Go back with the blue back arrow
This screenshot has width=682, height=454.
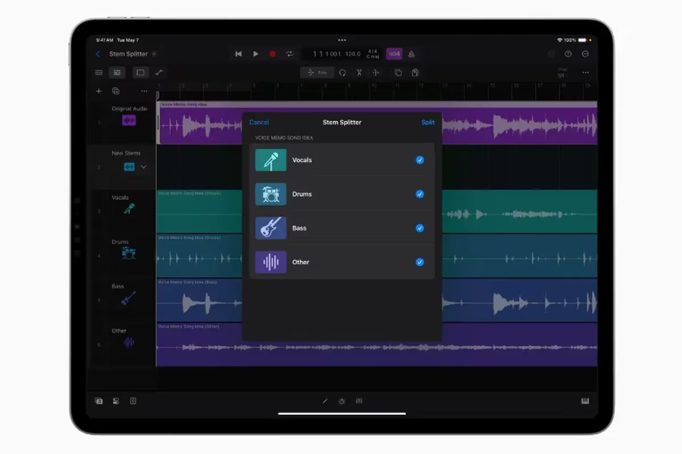point(98,54)
